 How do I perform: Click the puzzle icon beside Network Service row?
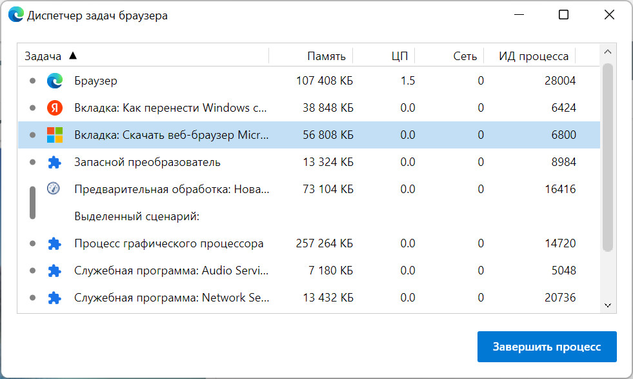55,298
